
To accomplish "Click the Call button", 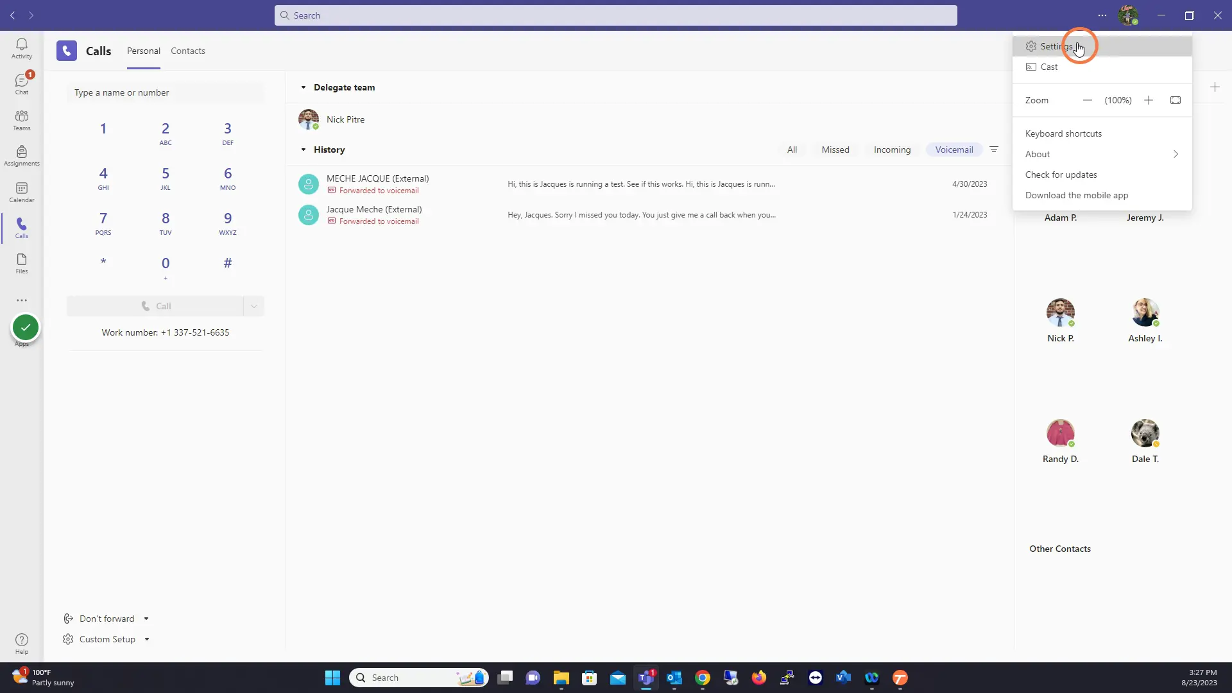I will pos(155,306).
